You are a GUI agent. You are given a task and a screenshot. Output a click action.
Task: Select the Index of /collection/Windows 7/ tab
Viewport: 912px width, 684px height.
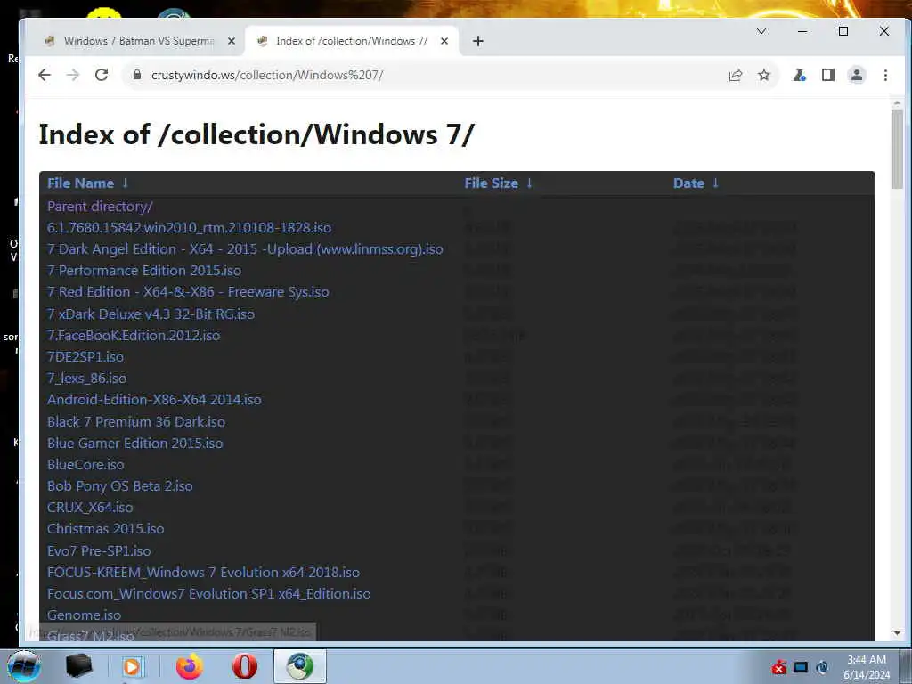coord(352,41)
